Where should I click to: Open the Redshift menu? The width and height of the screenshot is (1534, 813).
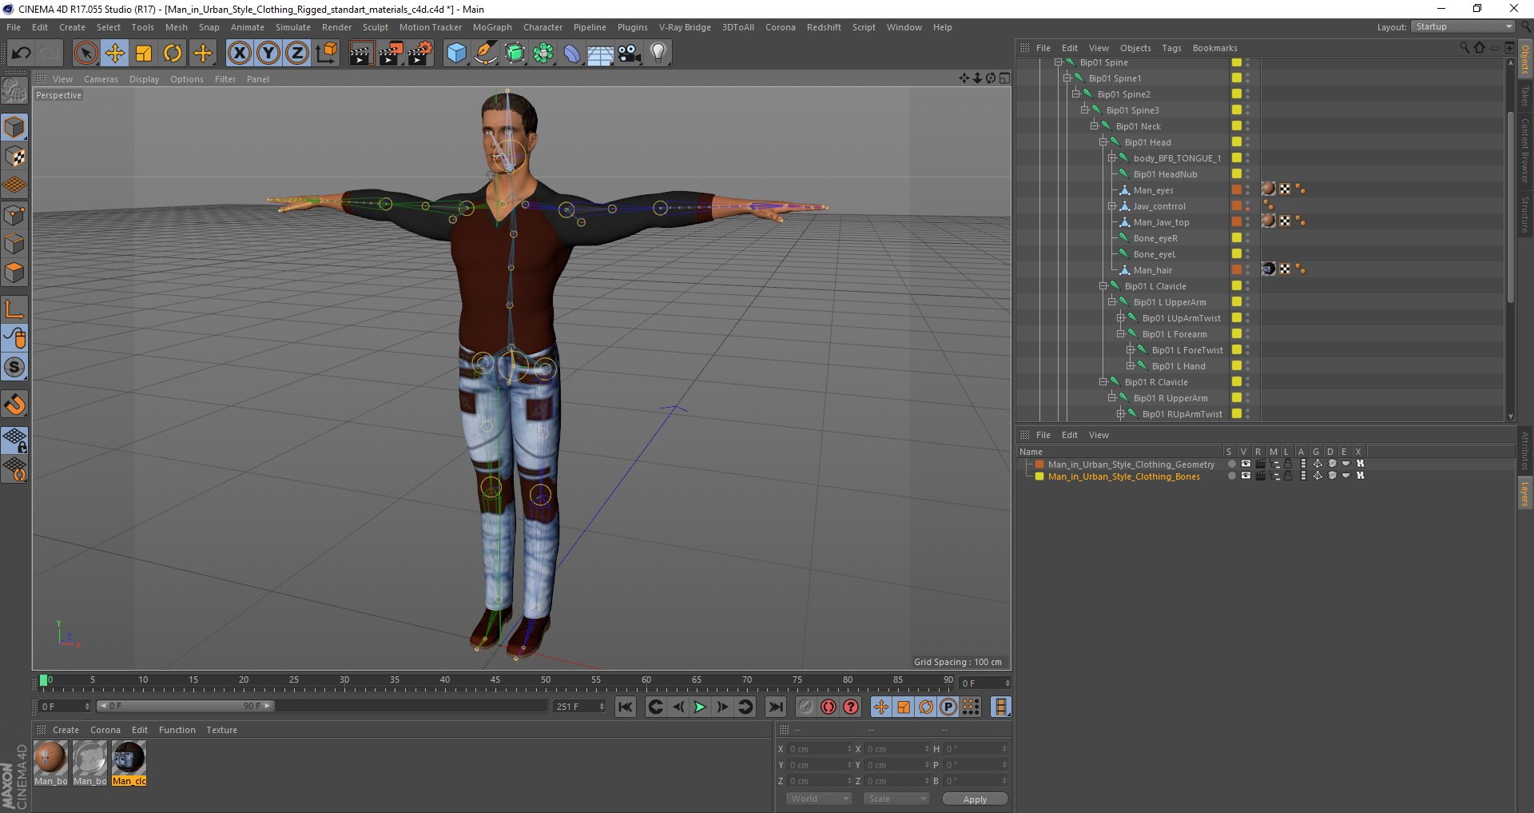click(x=824, y=27)
